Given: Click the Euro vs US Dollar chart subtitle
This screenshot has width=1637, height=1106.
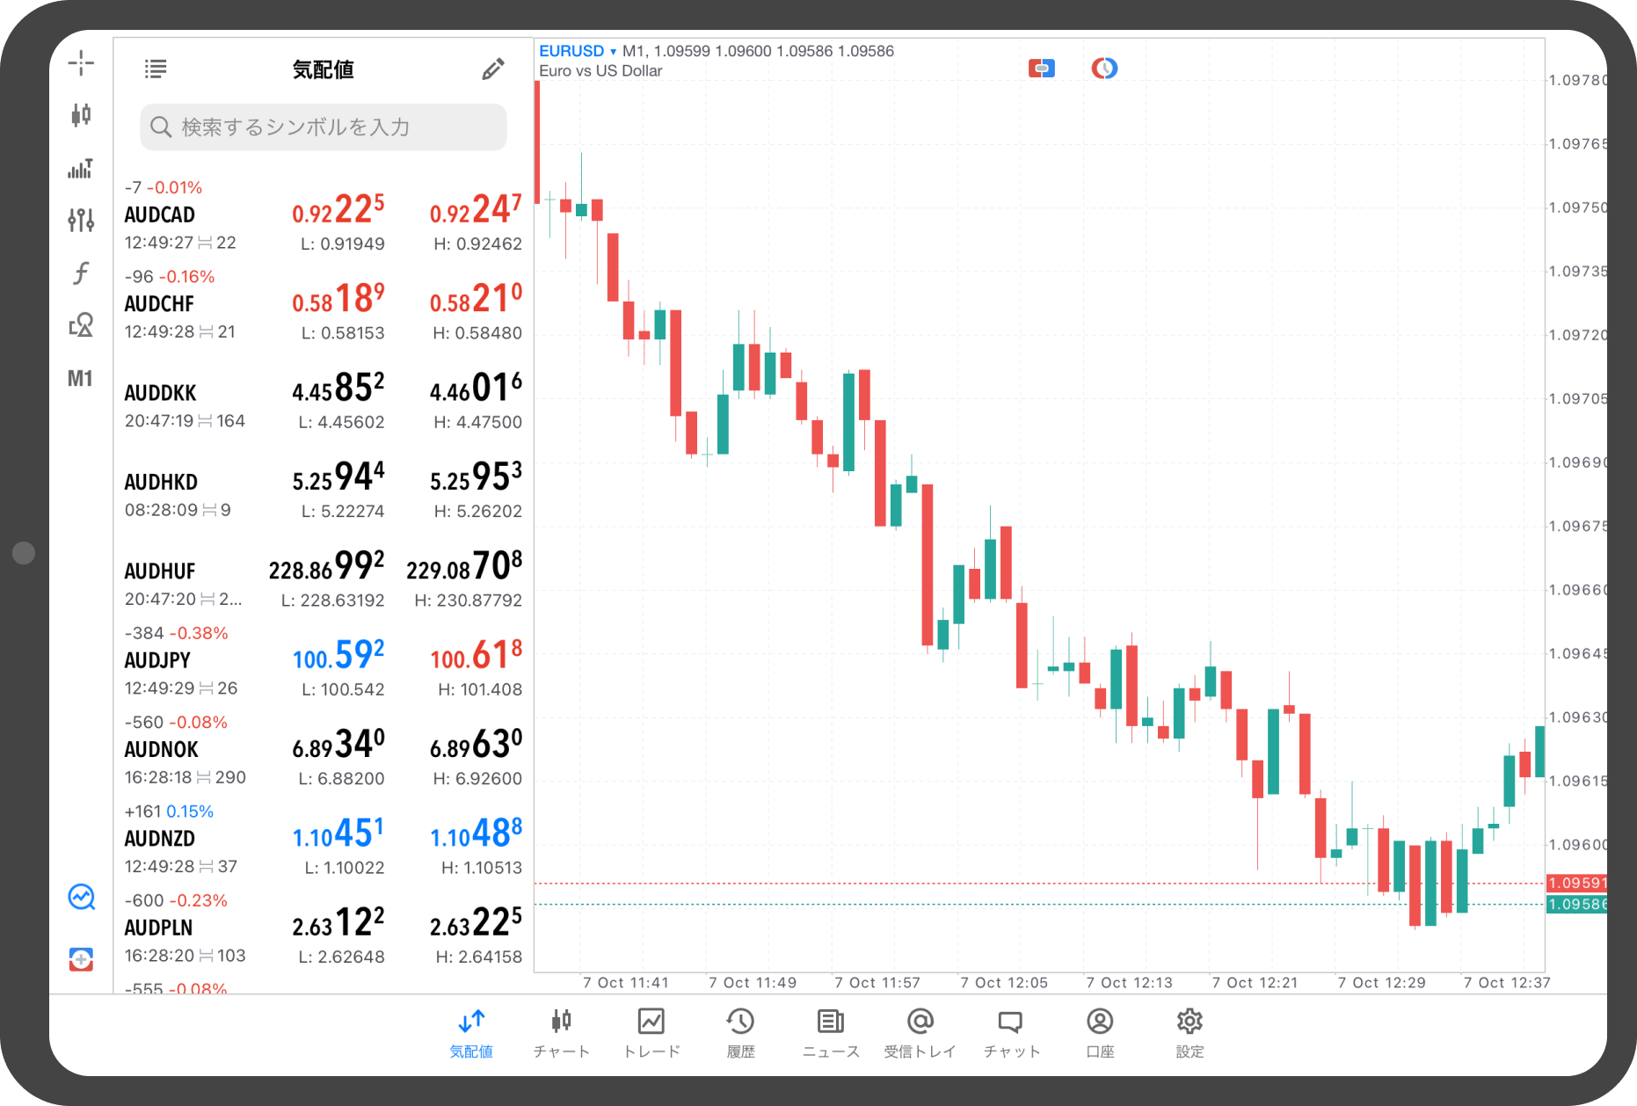Looking at the screenshot, I should click(600, 71).
